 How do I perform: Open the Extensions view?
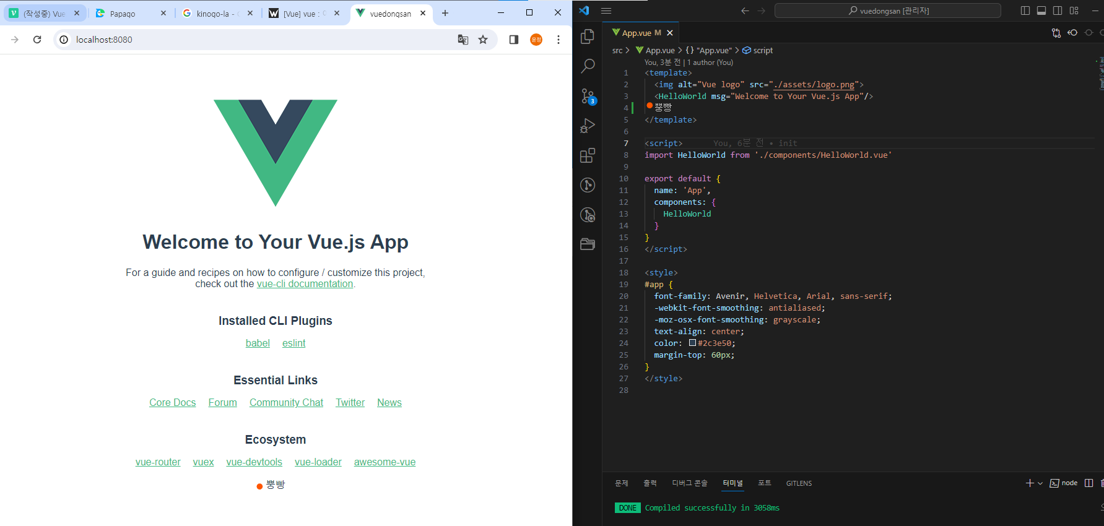pyautogui.click(x=588, y=155)
